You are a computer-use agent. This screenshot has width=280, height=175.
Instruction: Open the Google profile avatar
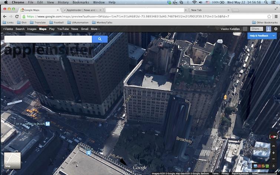pyautogui.click(x=269, y=29)
